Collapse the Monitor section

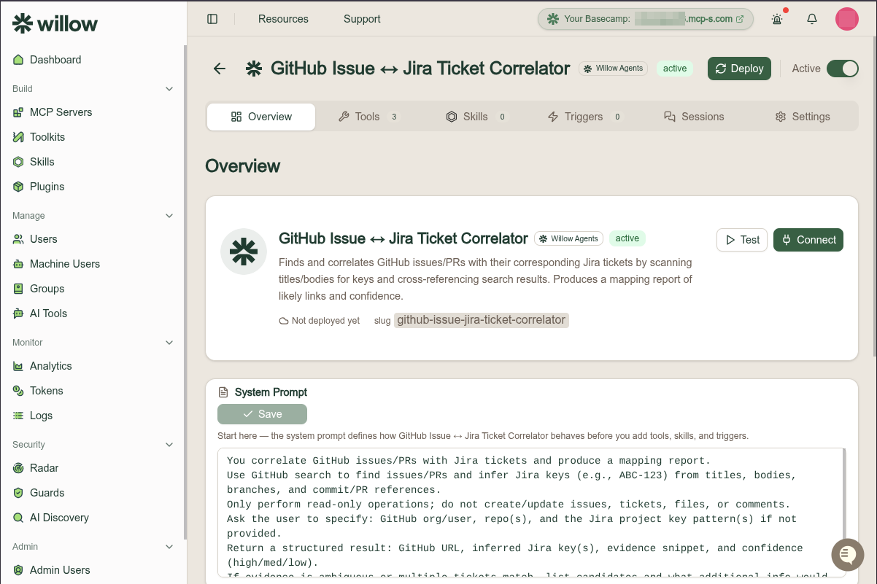(x=169, y=343)
